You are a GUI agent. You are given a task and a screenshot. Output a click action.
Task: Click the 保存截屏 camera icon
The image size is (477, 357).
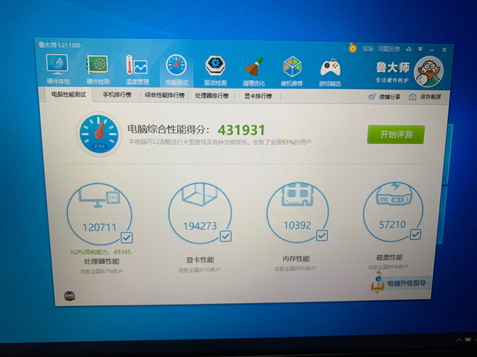point(413,97)
